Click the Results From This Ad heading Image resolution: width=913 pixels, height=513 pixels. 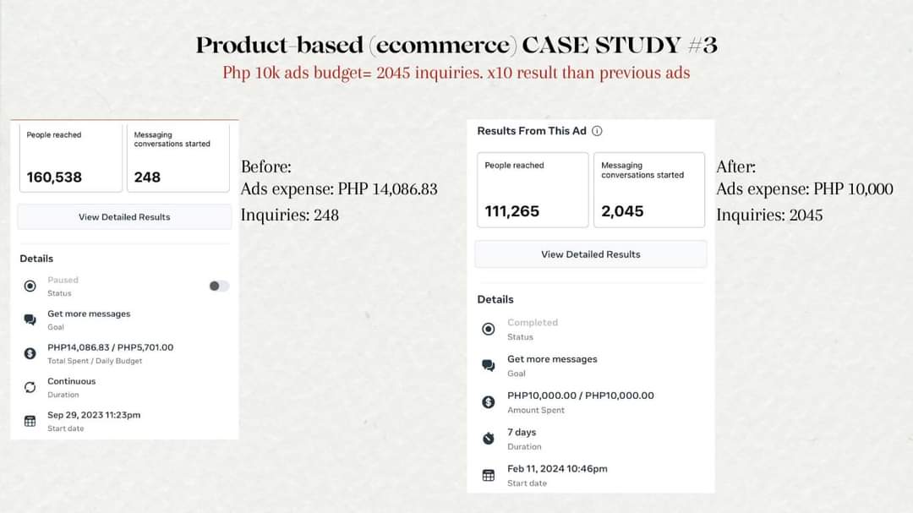[x=531, y=131]
